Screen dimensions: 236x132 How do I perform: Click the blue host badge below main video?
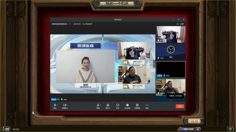(x=53, y=99)
